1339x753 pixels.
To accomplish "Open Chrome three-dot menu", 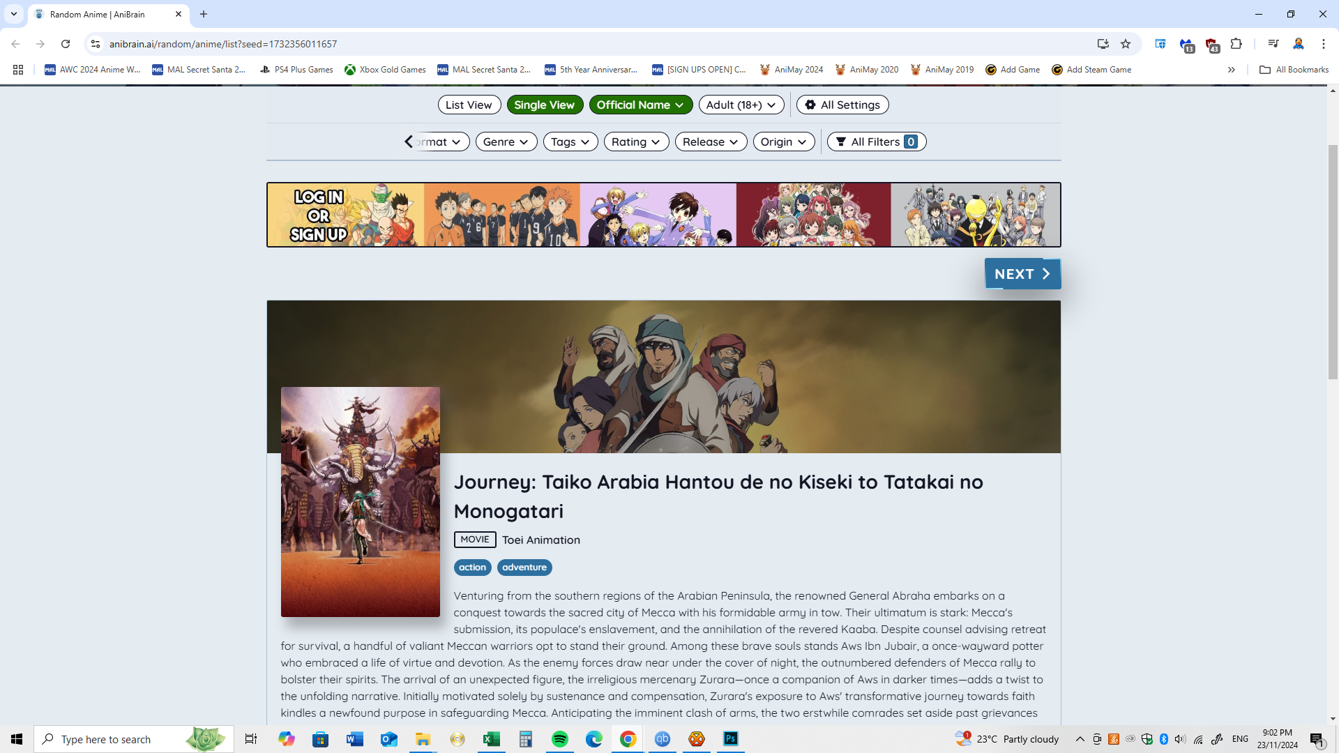I will 1323,44.
